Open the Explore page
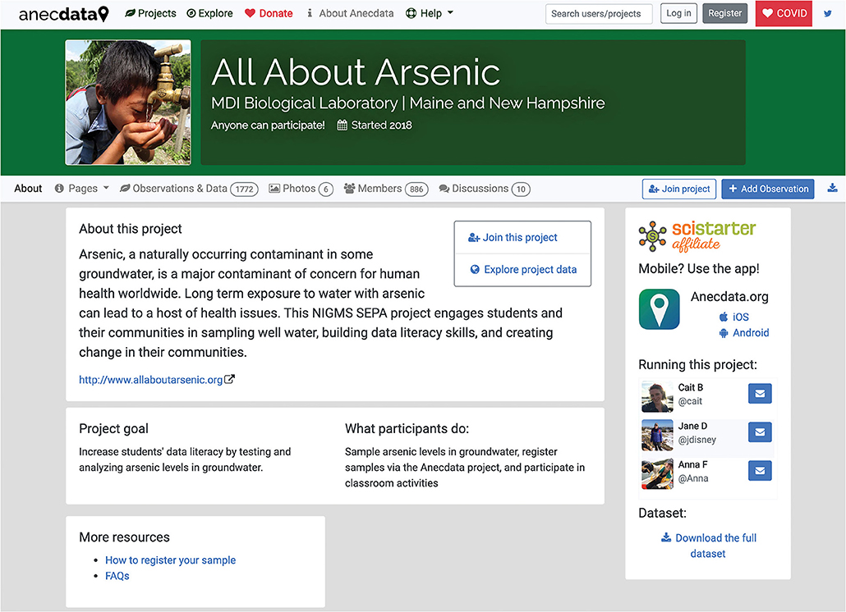846x612 pixels. pos(210,13)
